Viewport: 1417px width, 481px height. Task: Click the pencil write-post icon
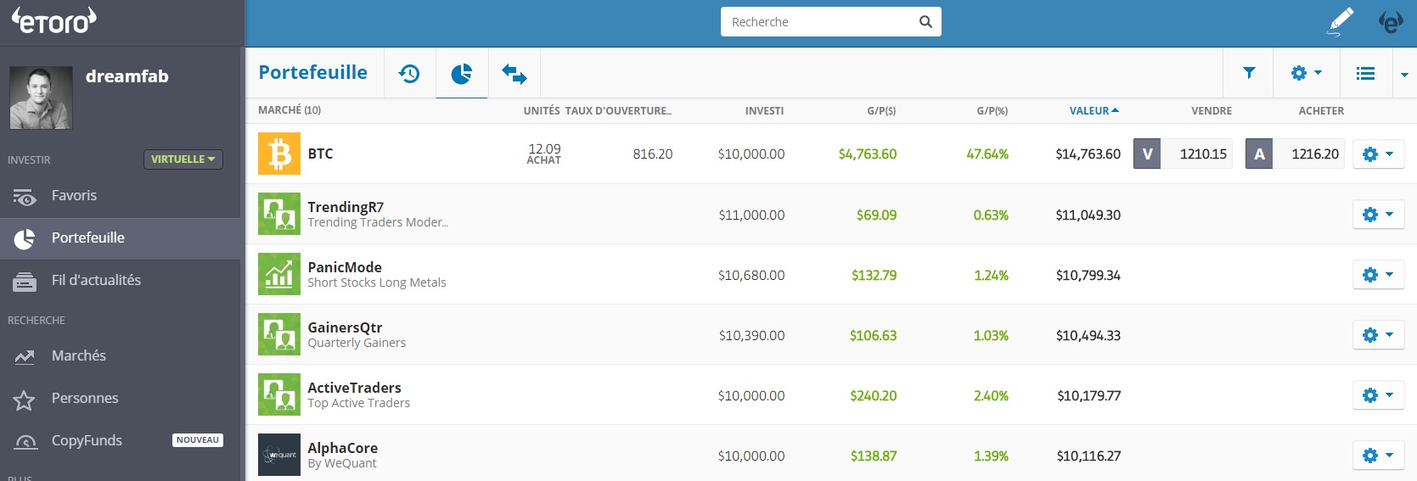click(1341, 21)
